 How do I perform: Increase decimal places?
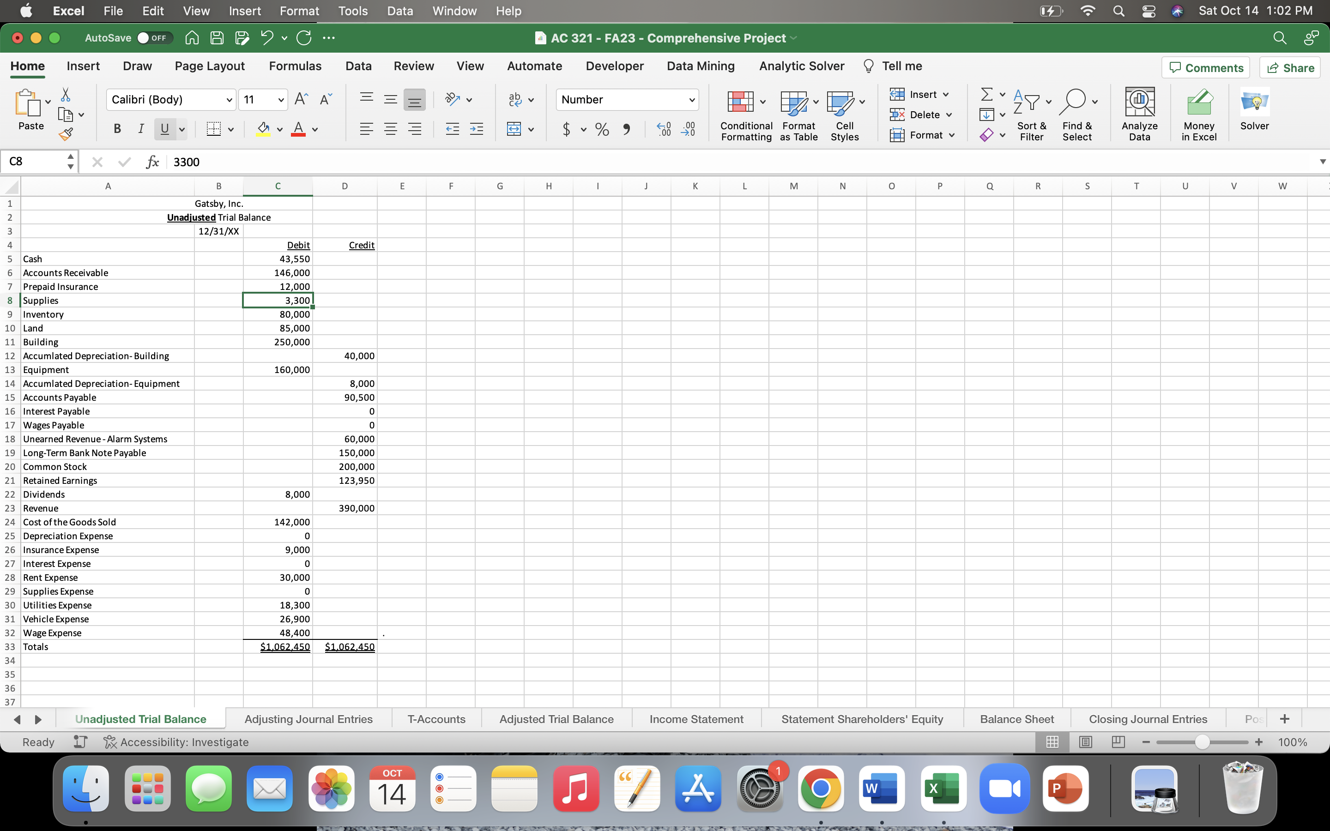(663, 129)
